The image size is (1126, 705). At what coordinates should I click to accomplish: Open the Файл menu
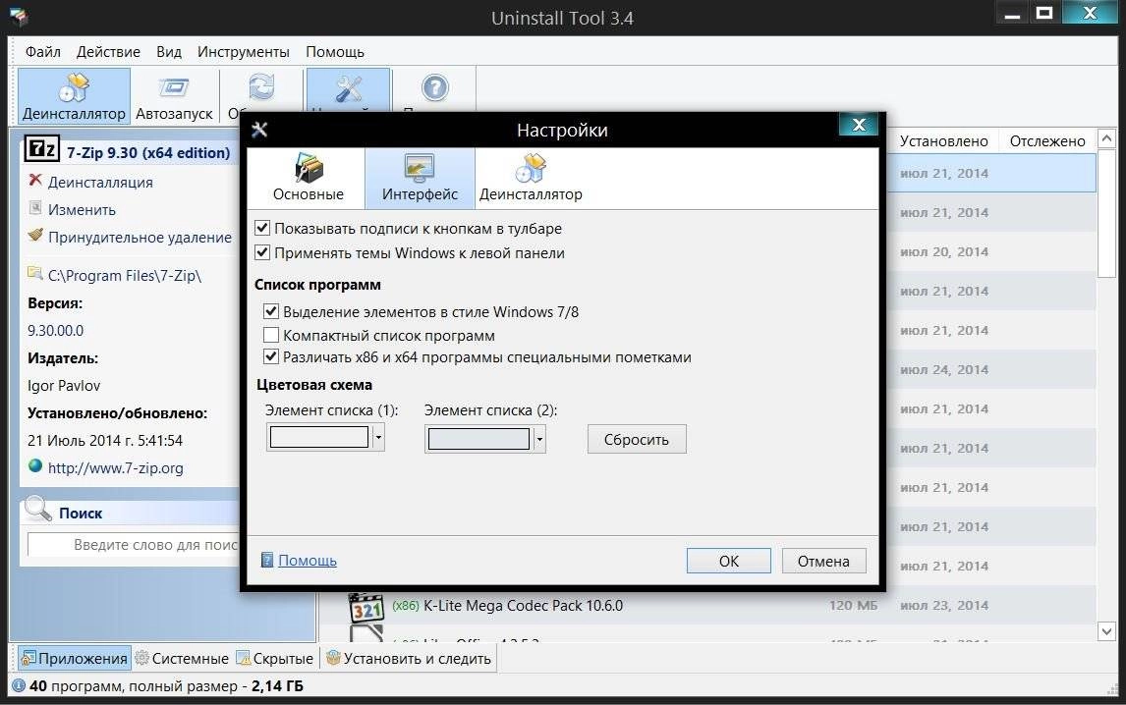point(42,52)
